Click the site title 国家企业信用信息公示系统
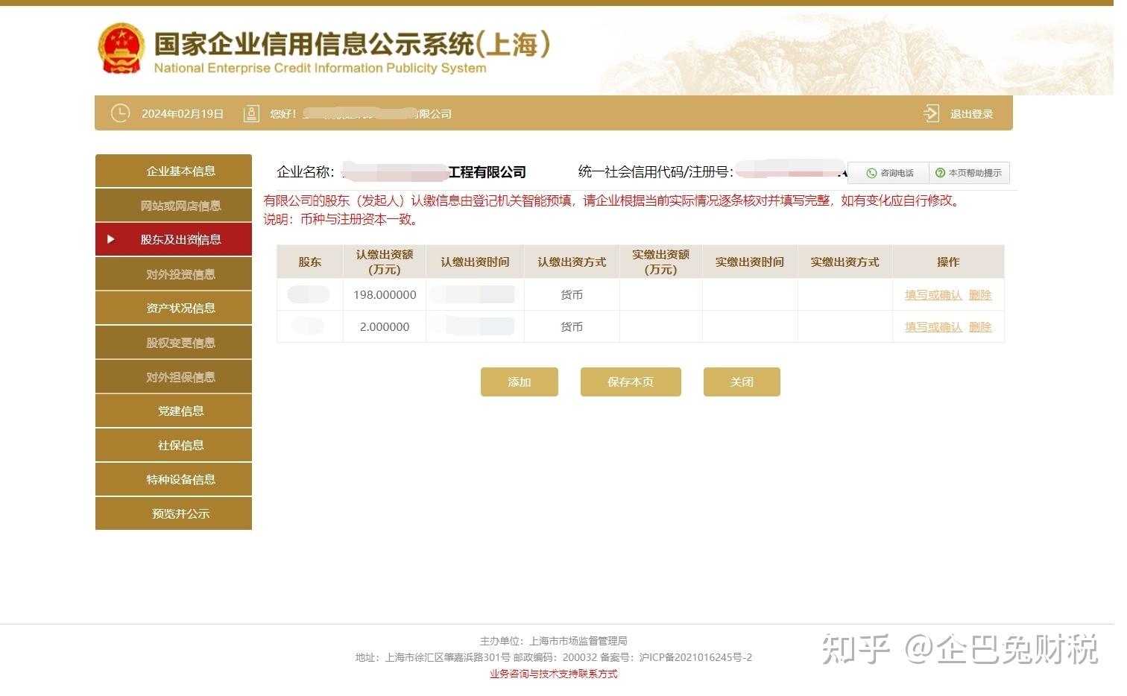Image resolution: width=1127 pixels, height=696 pixels. pyautogui.click(x=314, y=44)
